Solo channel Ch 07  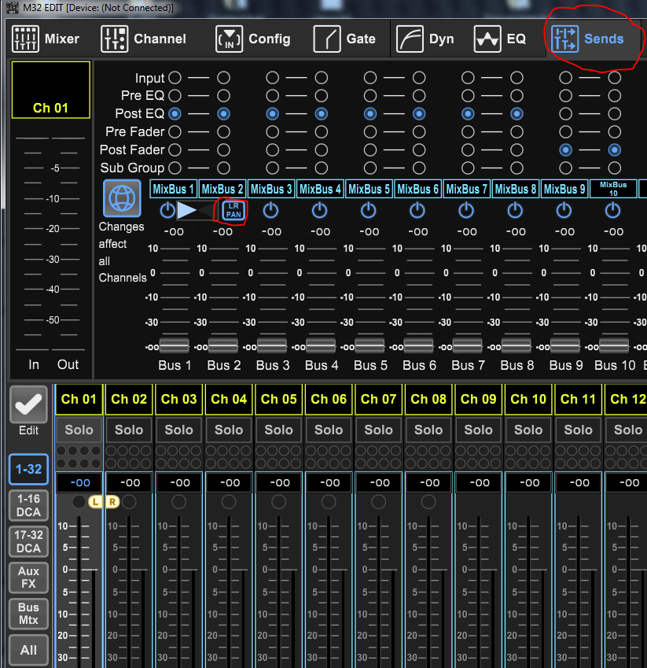(x=378, y=430)
